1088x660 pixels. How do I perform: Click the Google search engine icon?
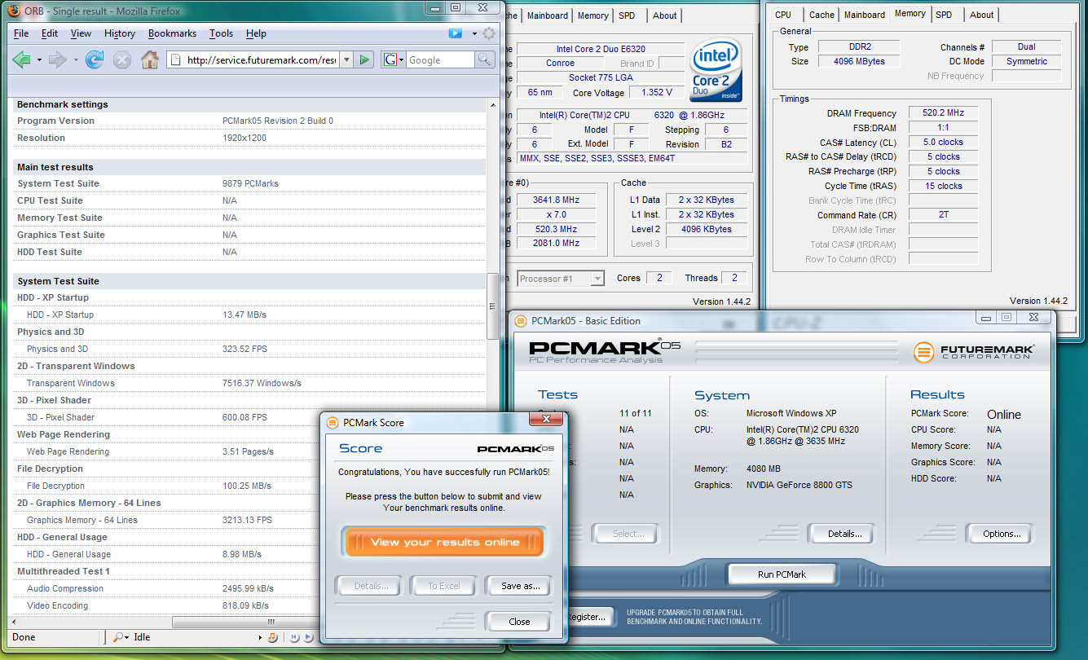(390, 59)
